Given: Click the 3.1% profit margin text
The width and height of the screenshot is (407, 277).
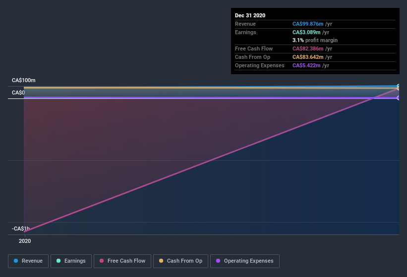Looking at the screenshot, I should coord(315,40).
